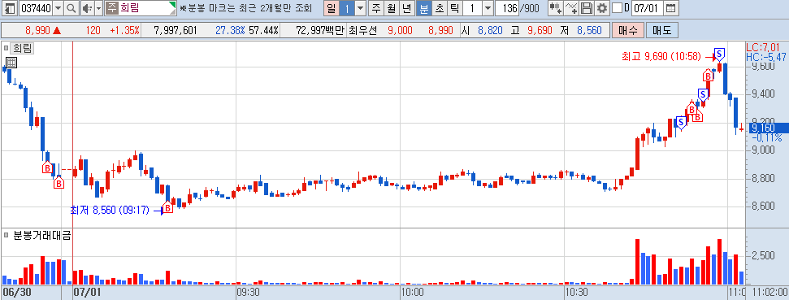Open the chart settings gear icon
This screenshot has width=789, height=300.
click(x=602, y=8)
